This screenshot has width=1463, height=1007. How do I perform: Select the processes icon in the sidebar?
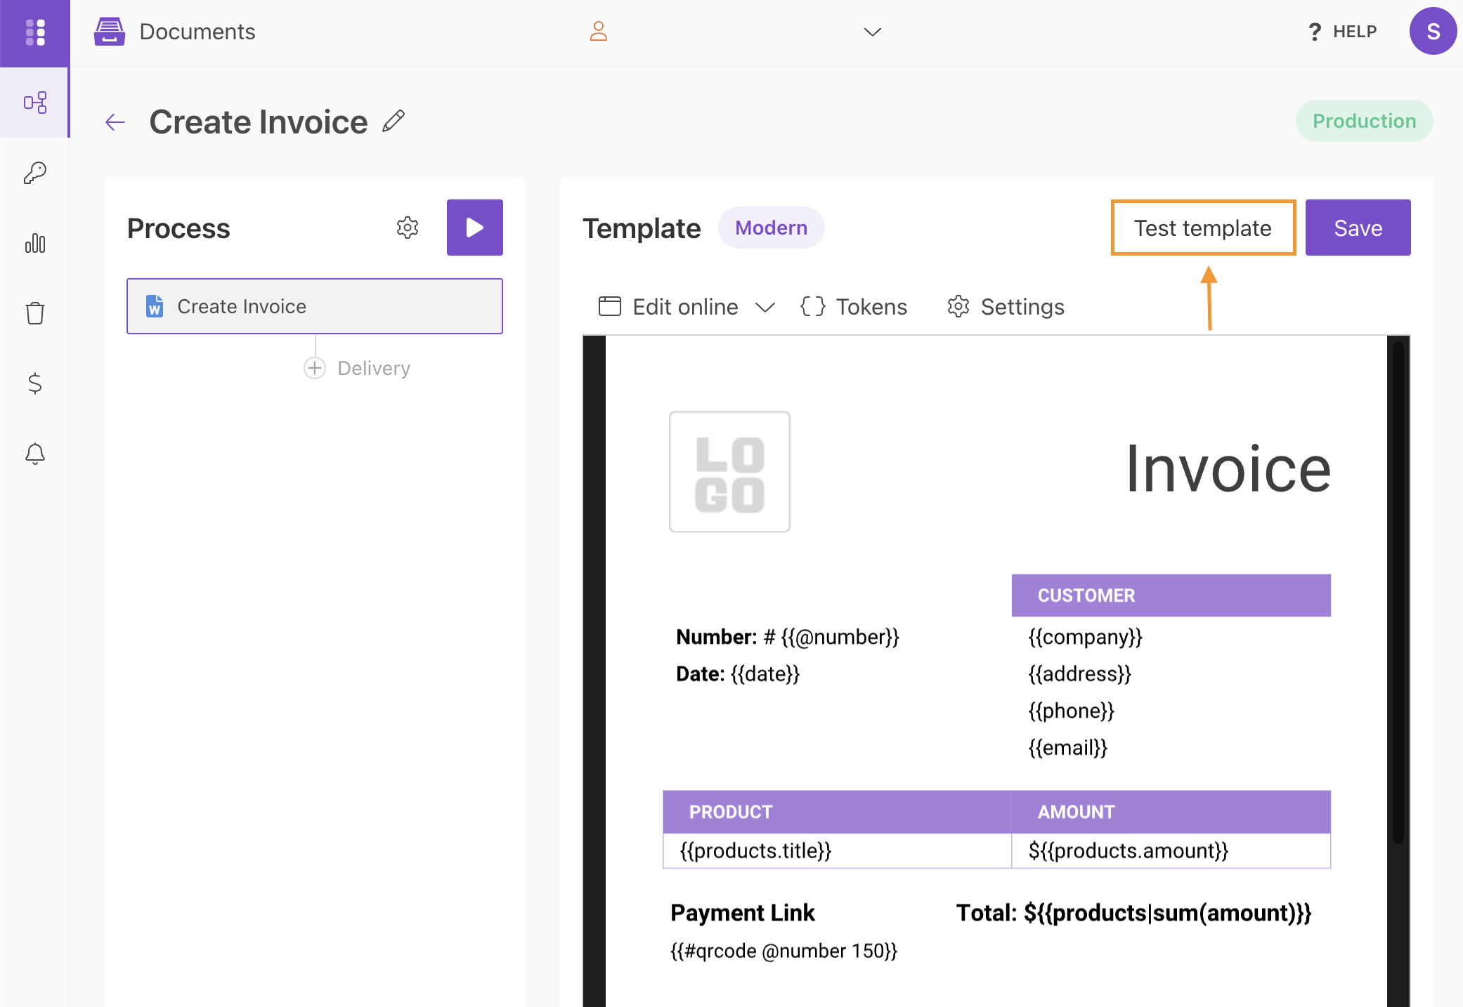pyautogui.click(x=35, y=103)
